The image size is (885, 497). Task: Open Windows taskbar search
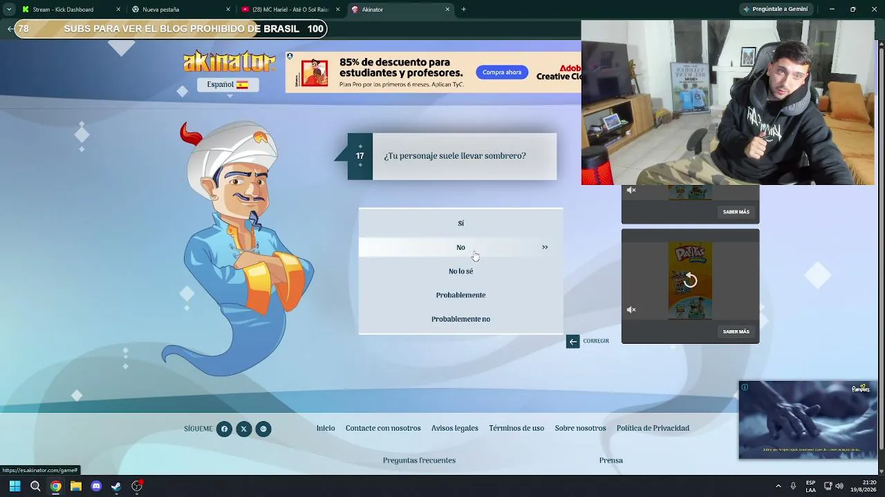pyautogui.click(x=35, y=486)
